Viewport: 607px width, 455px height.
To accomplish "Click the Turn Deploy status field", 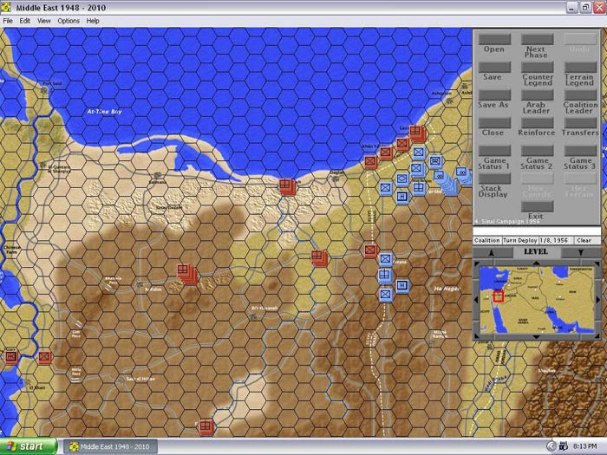I will coord(520,240).
